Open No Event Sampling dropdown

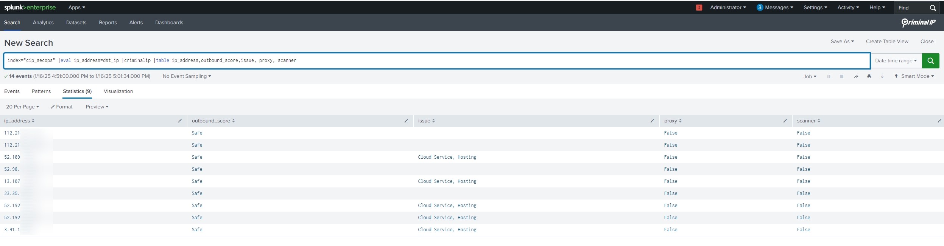coord(187,76)
